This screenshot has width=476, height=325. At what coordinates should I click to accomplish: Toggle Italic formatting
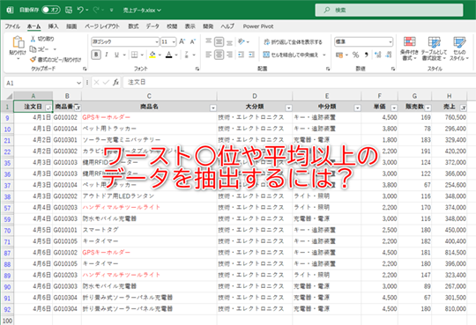[107, 55]
